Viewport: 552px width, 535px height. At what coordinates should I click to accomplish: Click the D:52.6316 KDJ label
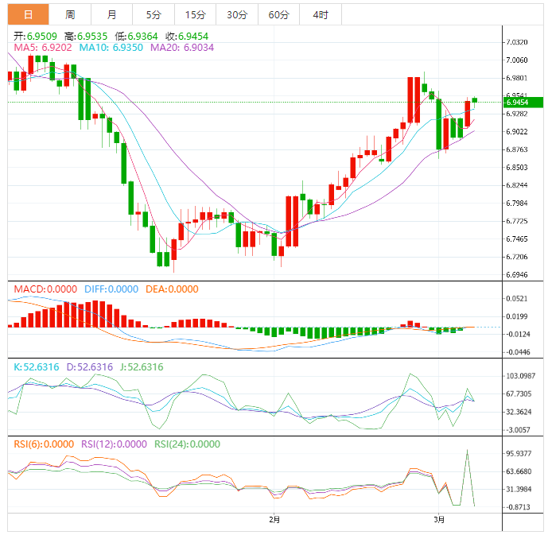(x=90, y=367)
